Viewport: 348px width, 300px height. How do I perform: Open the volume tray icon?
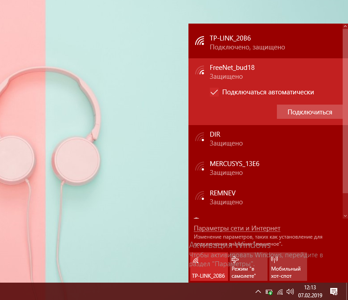tap(290, 292)
